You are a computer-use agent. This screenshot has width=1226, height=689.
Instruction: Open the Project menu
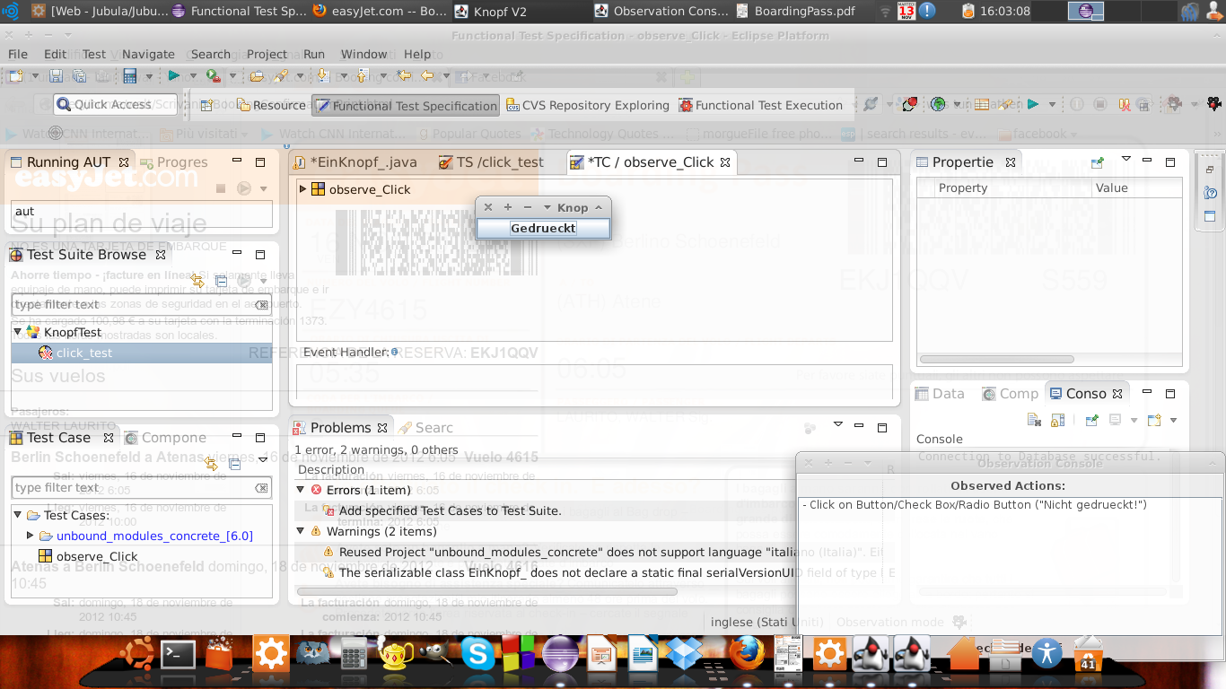click(x=267, y=54)
